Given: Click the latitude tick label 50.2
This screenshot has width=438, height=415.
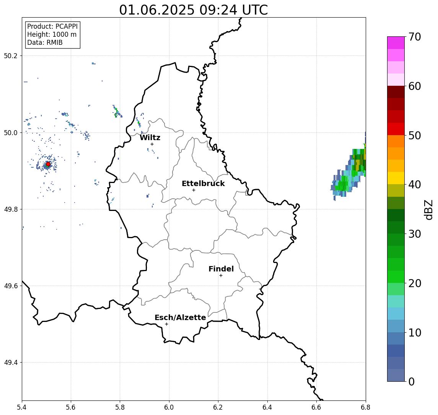Looking at the screenshot, I should 11,56.
